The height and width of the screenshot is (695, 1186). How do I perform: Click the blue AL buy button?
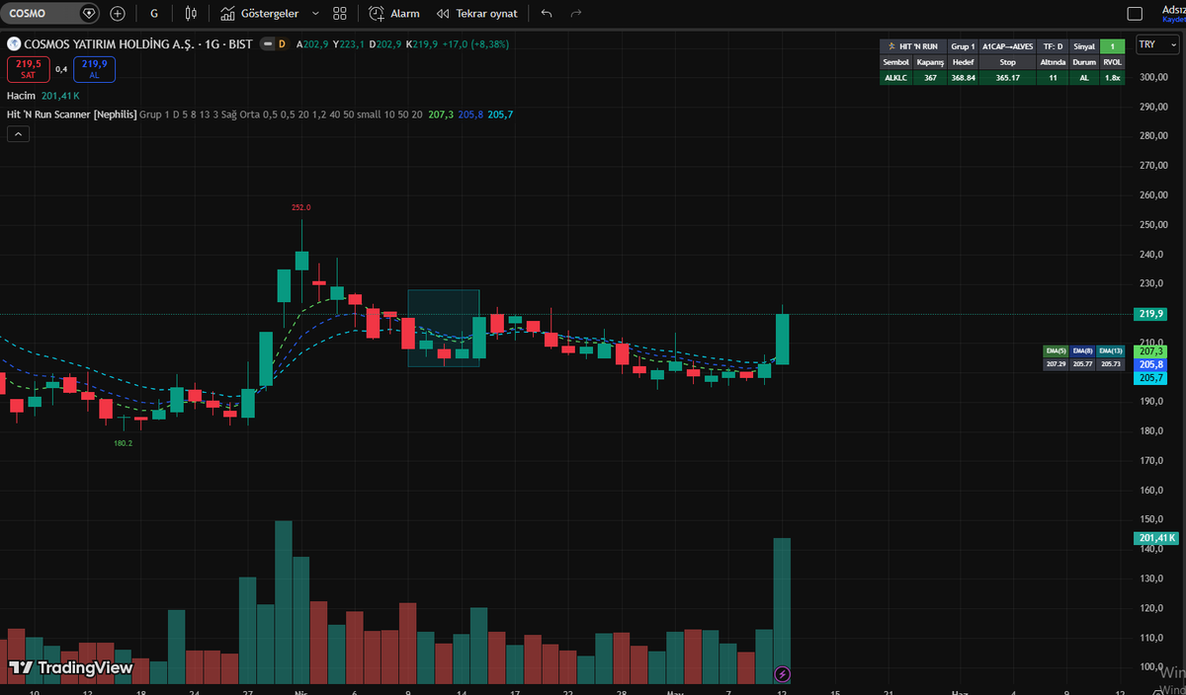pyautogui.click(x=95, y=69)
